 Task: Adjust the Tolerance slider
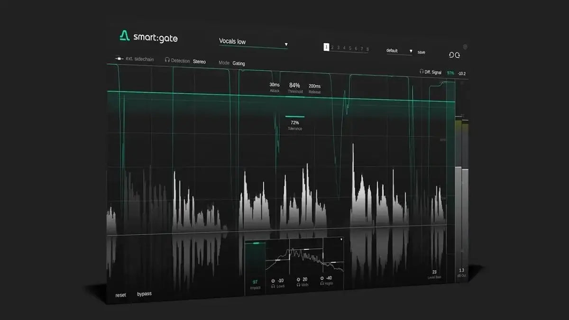click(x=294, y=116)
